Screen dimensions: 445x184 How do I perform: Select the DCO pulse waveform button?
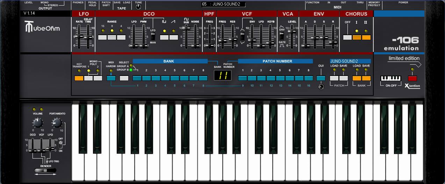[164, 37]
